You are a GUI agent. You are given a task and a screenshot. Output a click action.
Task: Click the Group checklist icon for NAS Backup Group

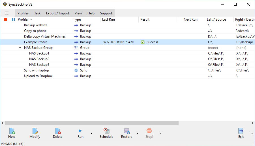pos(76,48)
